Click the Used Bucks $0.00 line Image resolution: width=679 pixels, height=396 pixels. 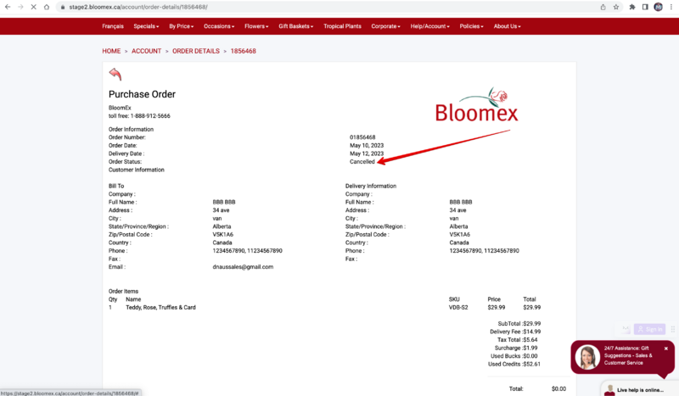514,356
